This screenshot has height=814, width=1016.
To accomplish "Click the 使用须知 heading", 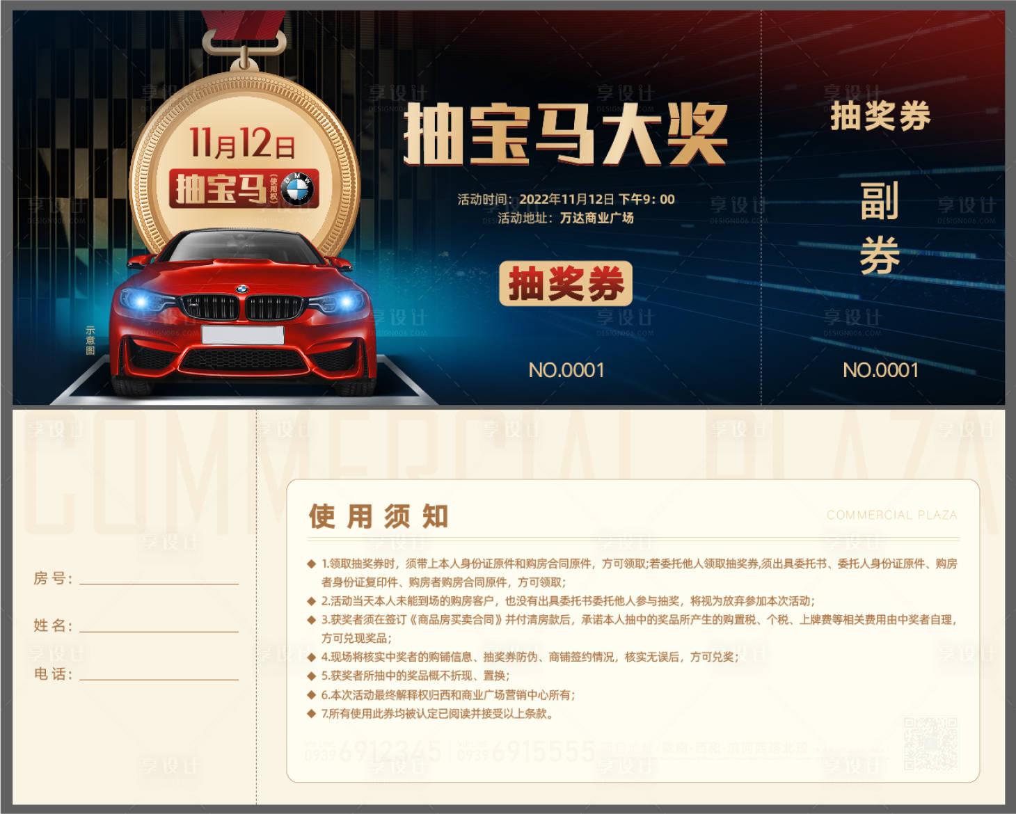I will coord(379,516).
